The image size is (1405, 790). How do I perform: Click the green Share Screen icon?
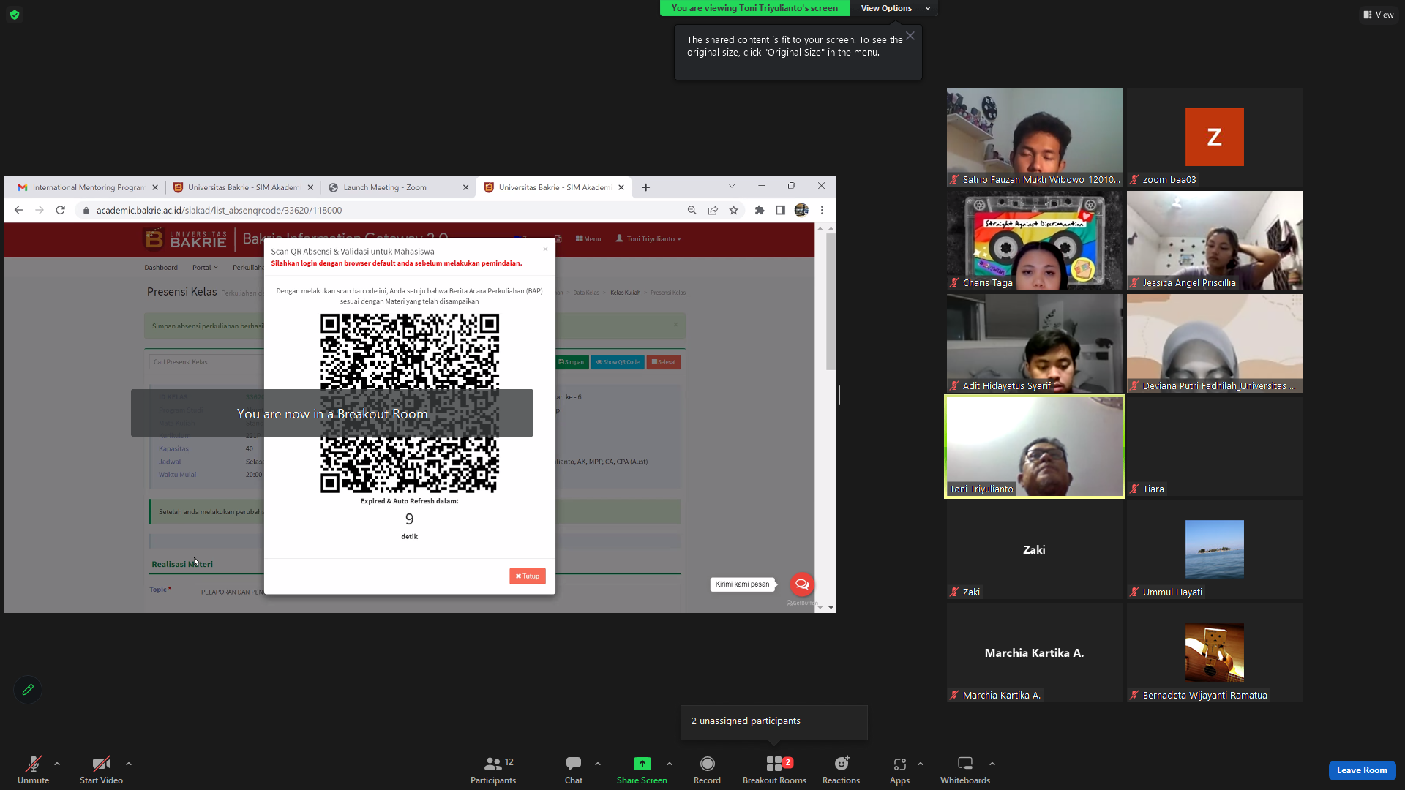[x=642, y=764]
